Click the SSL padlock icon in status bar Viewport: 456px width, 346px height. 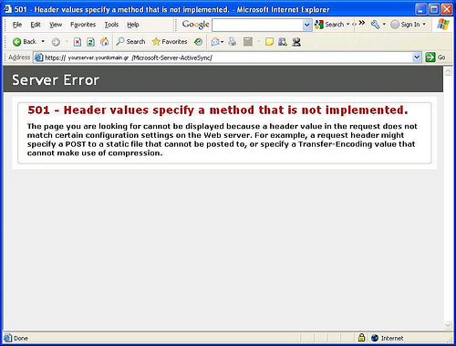361,337
